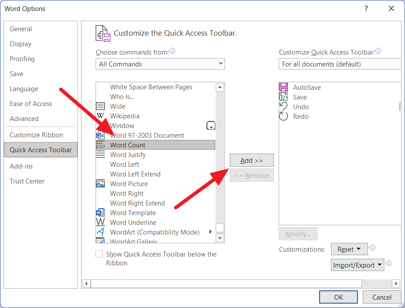Open the For all documents (default) dropdown
This screenshot has width=405, height=308.
click(340, 64)
